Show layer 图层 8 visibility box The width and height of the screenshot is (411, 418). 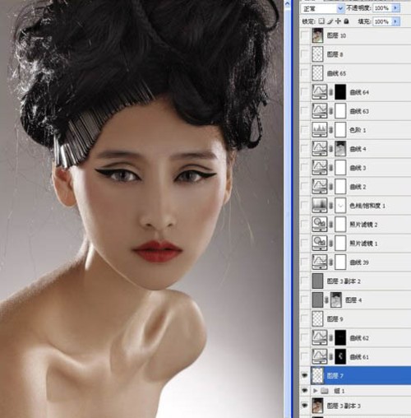tap(305, 54)
